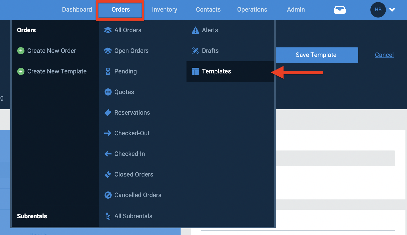
Task: Click the Quotes speech bubble icon
Action: (x=108, y=92)
